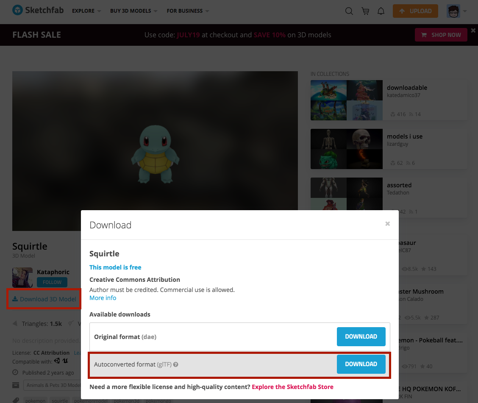Click the Sketchfab logo
This screenshot has height=403, width=478.
(x=38, y=10)
